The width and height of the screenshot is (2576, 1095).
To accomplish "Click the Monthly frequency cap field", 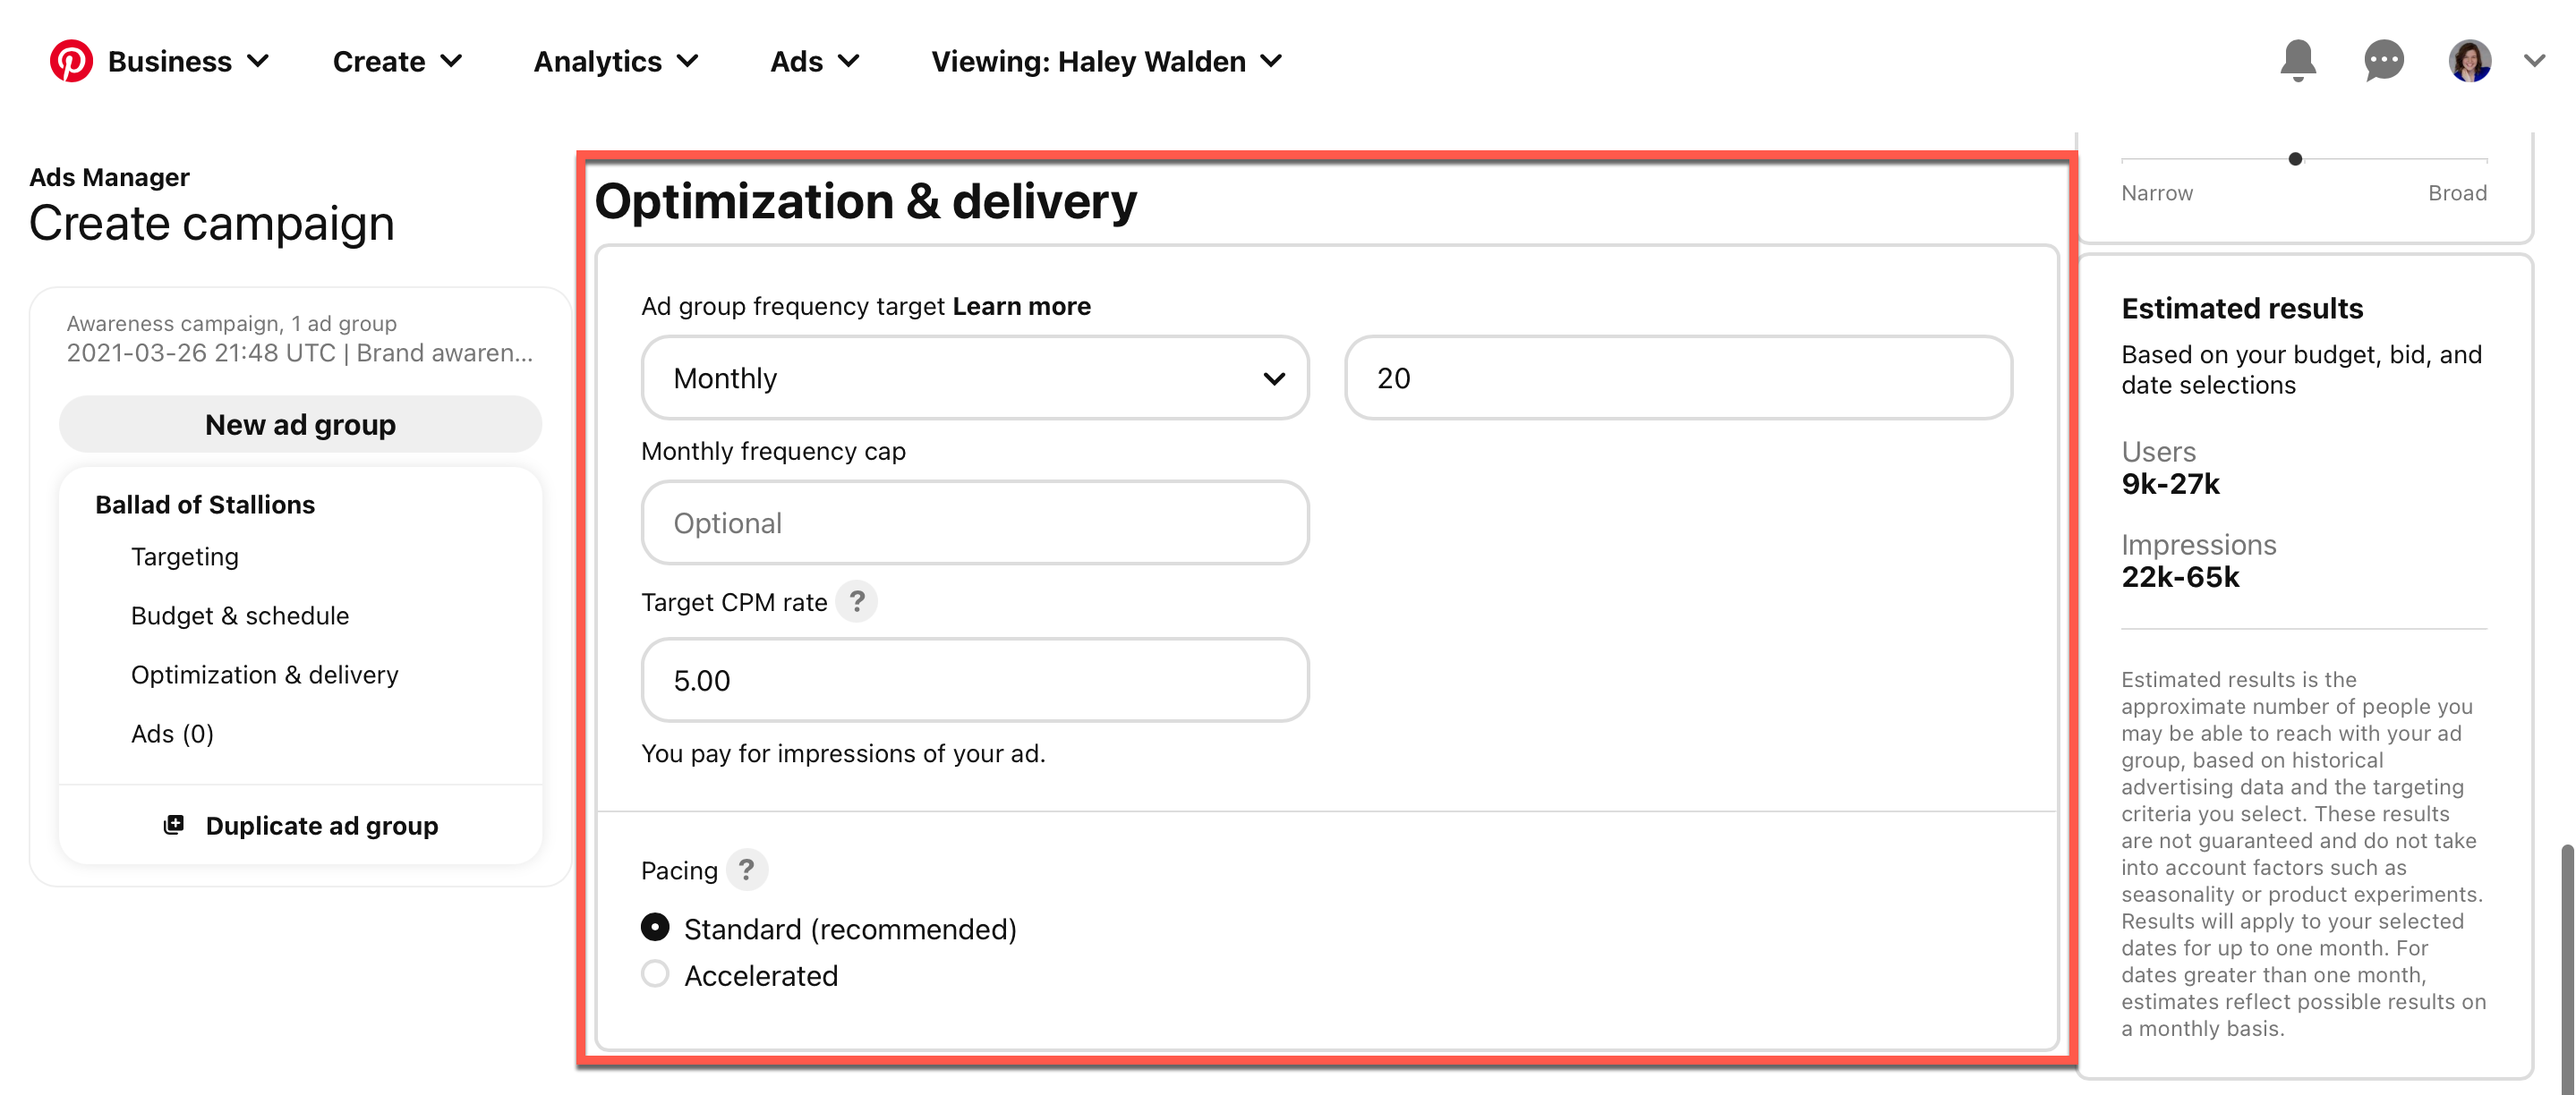I will pos(975,522).
